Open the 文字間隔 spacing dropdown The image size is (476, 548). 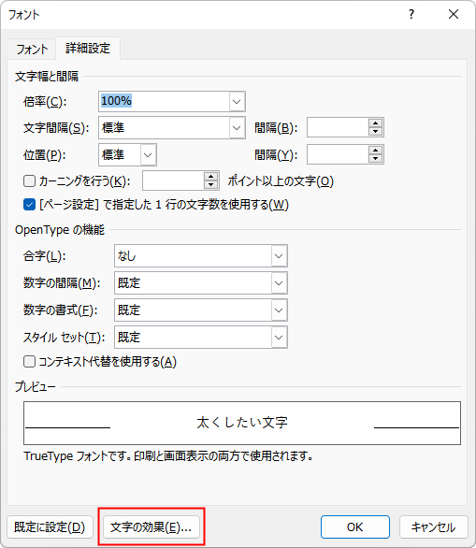pos(237,128)
